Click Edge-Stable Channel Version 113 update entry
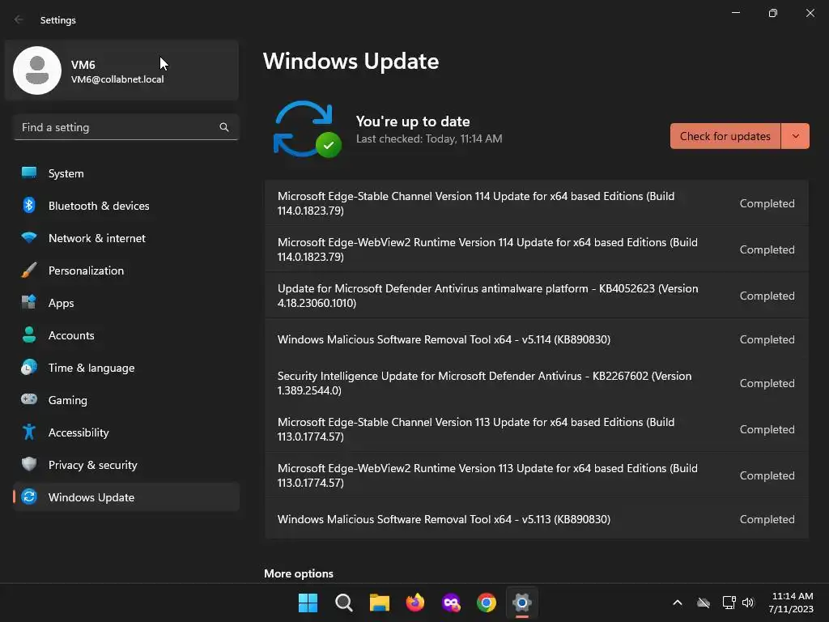This screenshot has width=829, height=622. (537, 429)
